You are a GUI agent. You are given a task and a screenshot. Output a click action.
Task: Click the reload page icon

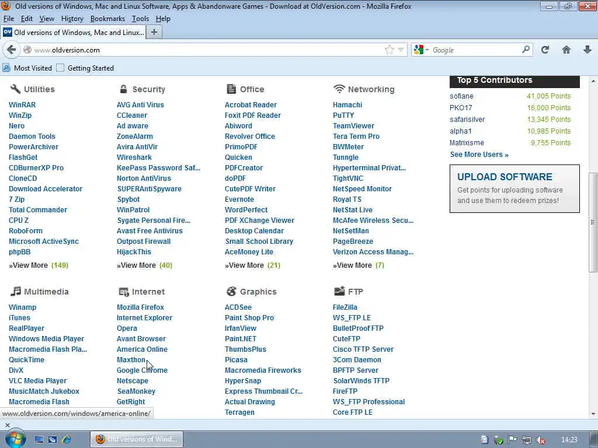click(x=545, y=50)
